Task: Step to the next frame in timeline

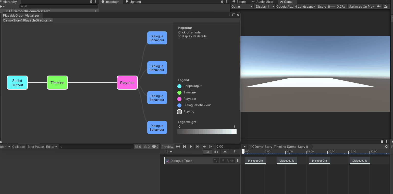Action: click(198, 147)
